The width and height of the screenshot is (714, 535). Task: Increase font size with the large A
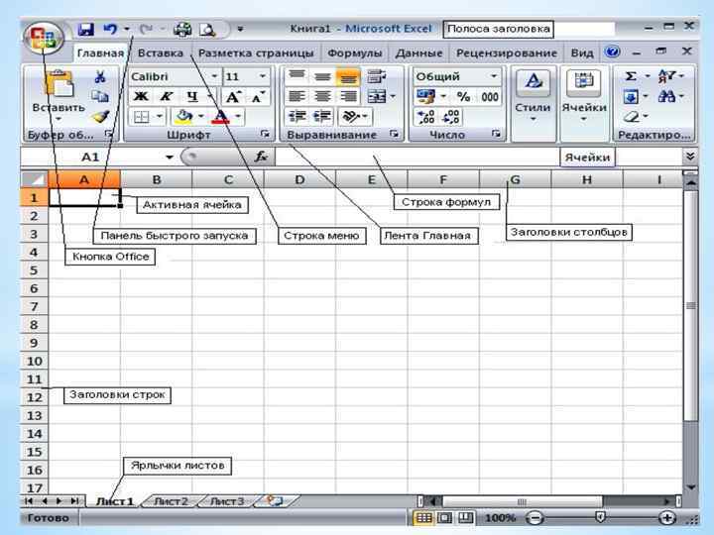(x=233, y=97)
